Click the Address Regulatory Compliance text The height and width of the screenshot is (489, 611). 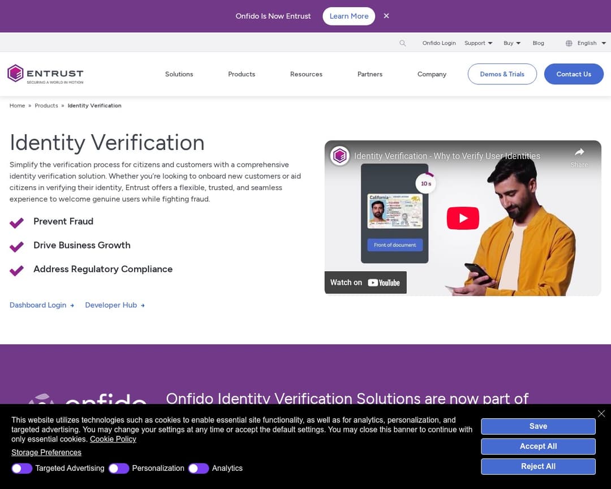(103, 269)
